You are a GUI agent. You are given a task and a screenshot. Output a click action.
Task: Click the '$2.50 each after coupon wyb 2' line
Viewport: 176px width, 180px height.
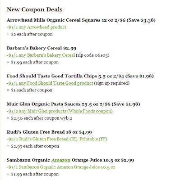click(x=39, y=118)
